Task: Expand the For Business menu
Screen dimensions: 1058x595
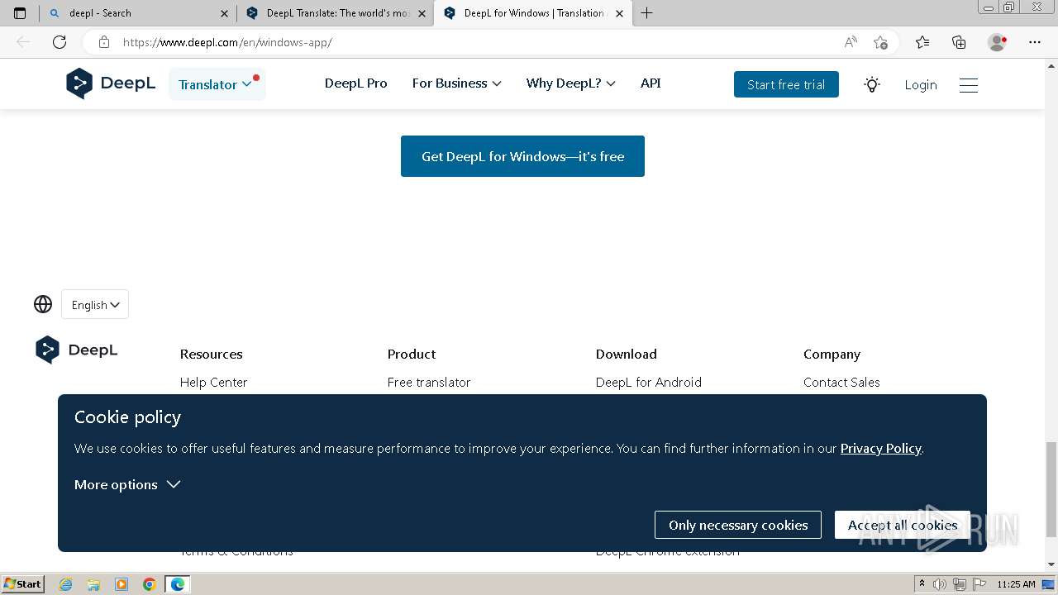Action: coord(457,83)
